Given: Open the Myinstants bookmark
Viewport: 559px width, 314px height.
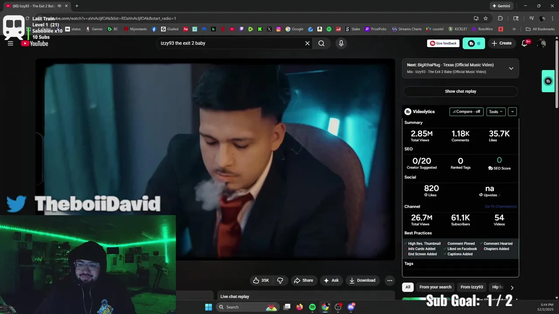Looking at the screenshot, I should [135, 29].
